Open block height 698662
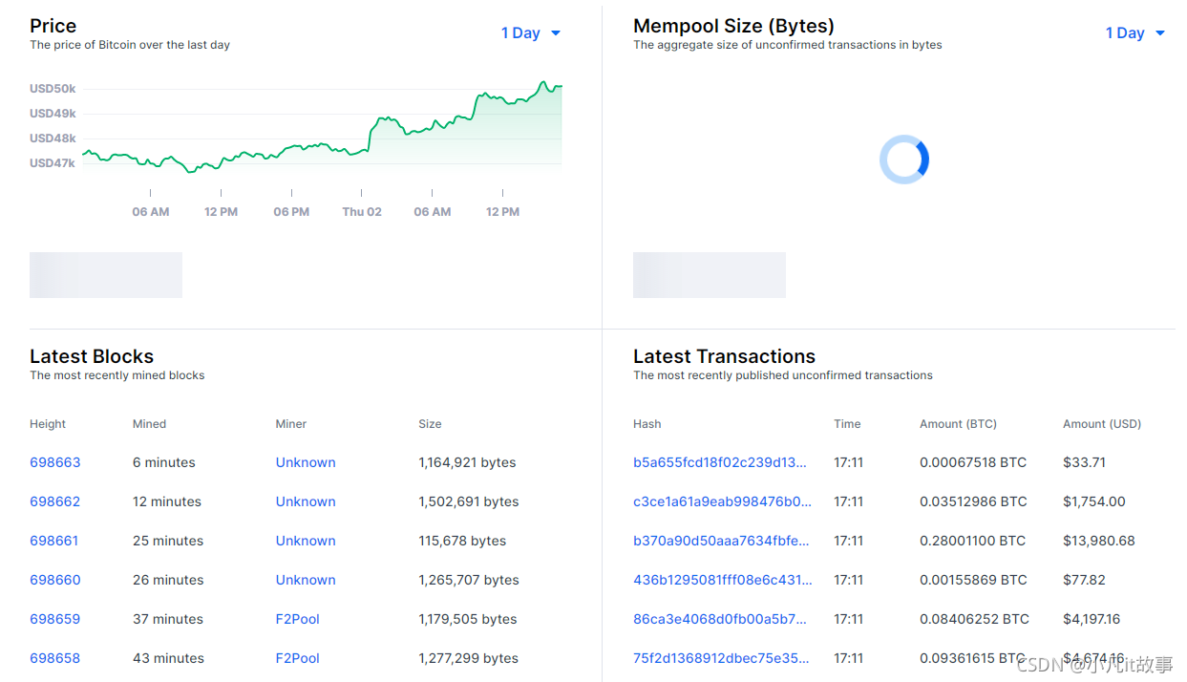 [55, 501]
